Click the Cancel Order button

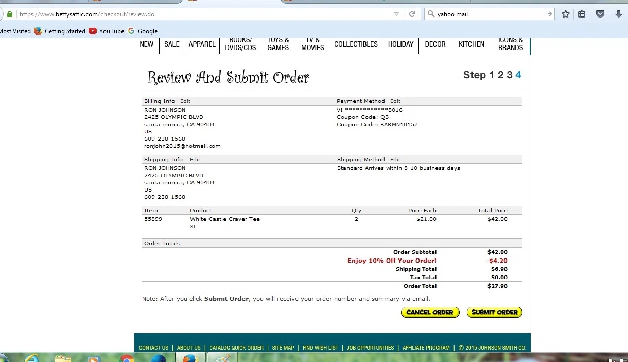coord(430,312)
